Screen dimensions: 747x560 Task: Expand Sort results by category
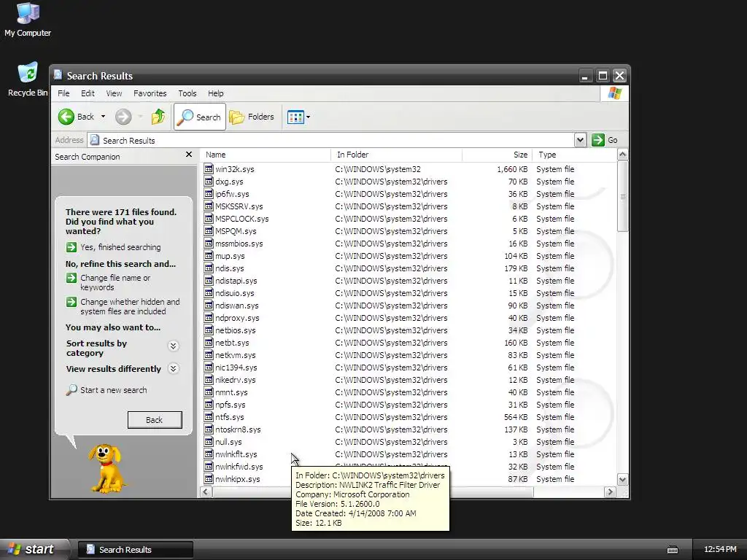[174, 346]
